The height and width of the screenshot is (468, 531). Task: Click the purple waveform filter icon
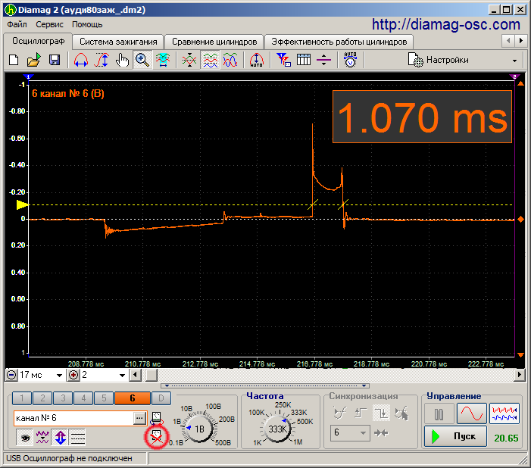click(x=42, y=438)
